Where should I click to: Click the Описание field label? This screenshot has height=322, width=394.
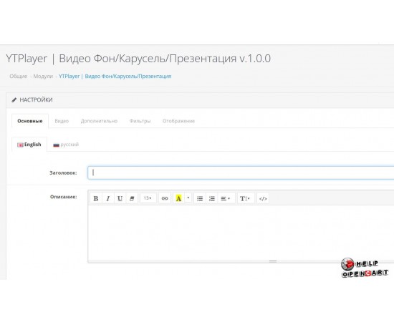point(63,197)
